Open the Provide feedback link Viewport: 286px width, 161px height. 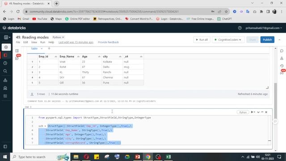coord(108,42)
